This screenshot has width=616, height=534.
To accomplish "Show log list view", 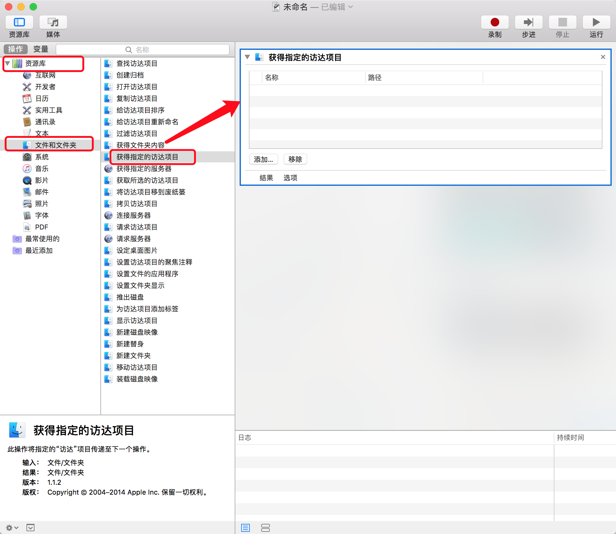I will 245,528.
